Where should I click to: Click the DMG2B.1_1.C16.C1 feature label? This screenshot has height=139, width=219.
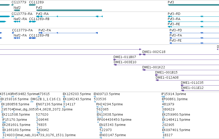46,99
